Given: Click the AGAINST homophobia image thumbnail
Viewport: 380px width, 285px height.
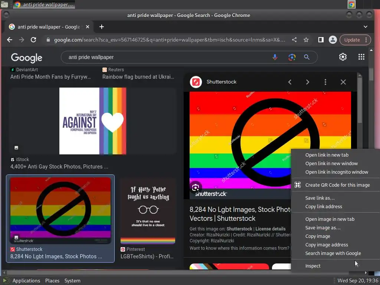Looking at the screenshot, I should point(92,121).
